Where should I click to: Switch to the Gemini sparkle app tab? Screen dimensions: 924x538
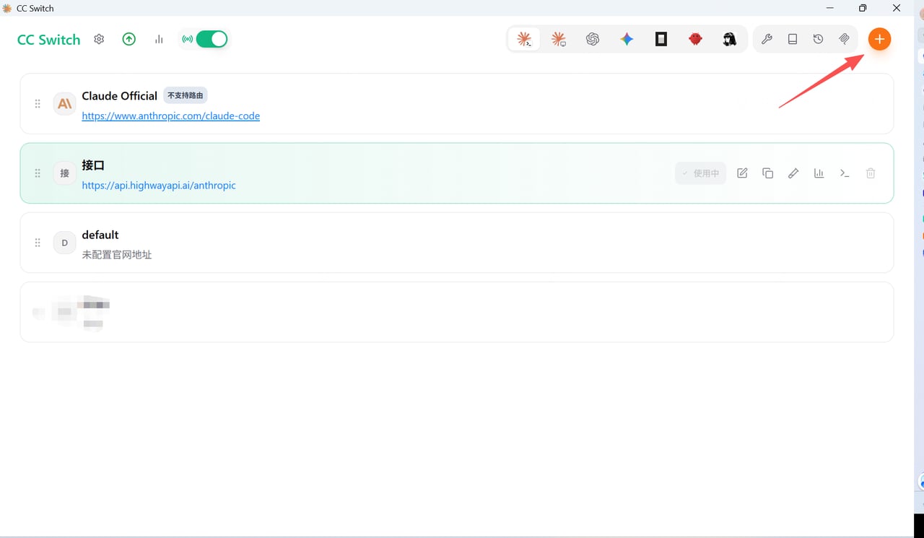627,40
